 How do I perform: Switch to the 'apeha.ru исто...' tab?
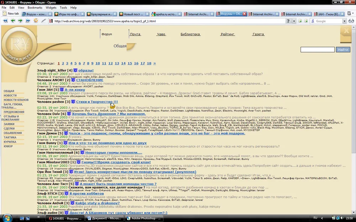point(166,14)
